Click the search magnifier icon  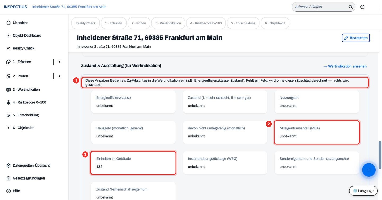click(351, 7)
